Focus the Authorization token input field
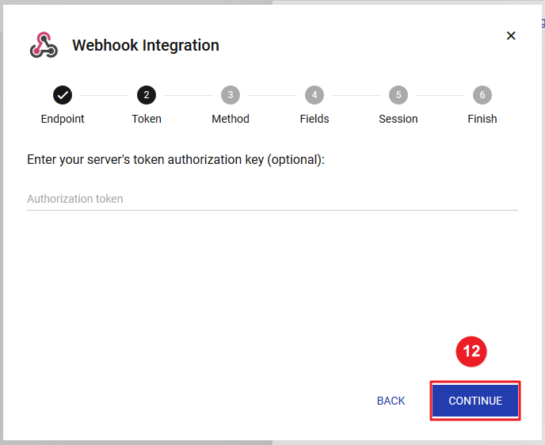The image size is (545, 445). click(x=272, y=199)
